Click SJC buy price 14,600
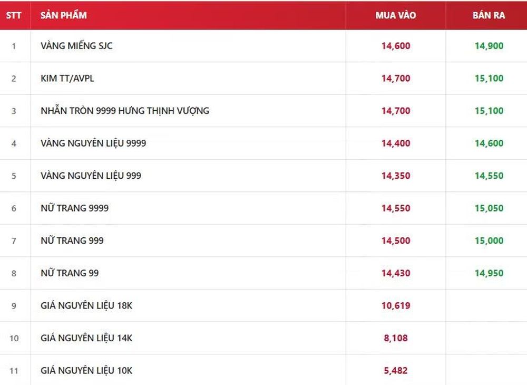Image resolution: width=527 pixels, height=385 pixels. point(396,46)
